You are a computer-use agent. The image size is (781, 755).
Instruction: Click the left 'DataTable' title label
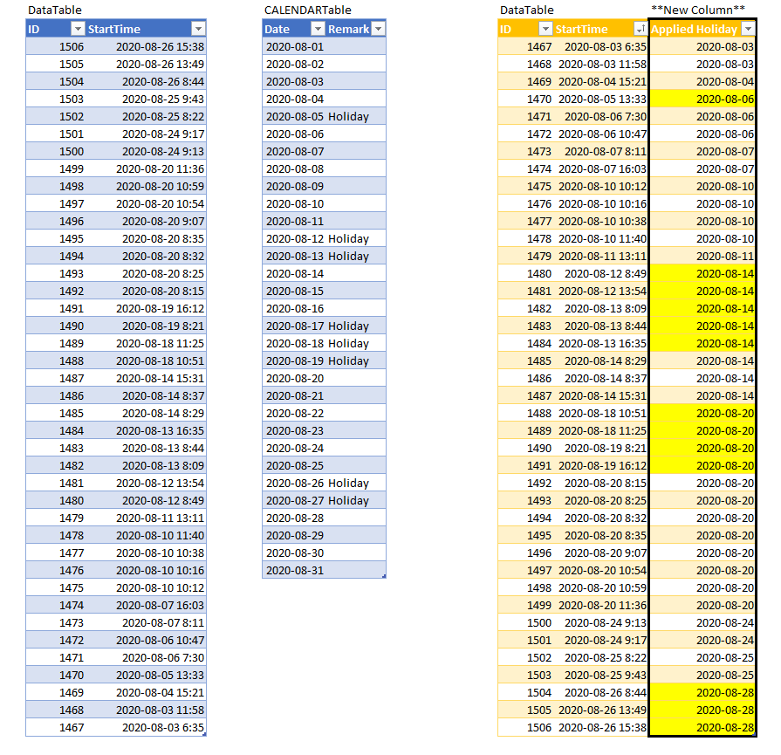[55, 10]
